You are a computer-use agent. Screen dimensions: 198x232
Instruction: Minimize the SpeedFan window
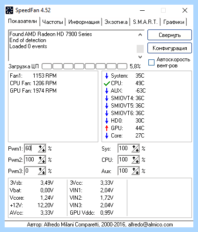[x=142, y=10]
